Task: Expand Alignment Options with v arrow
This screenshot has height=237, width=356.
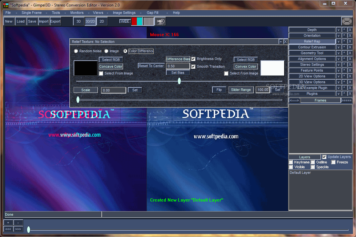Action: (339, 59)
